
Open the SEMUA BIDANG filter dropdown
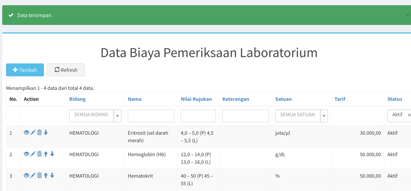click(x=95, y=116)
